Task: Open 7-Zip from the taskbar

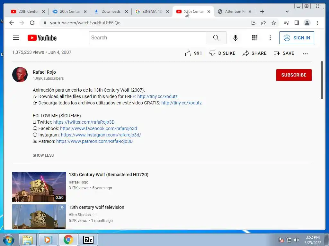Action: tap(88, 240)
